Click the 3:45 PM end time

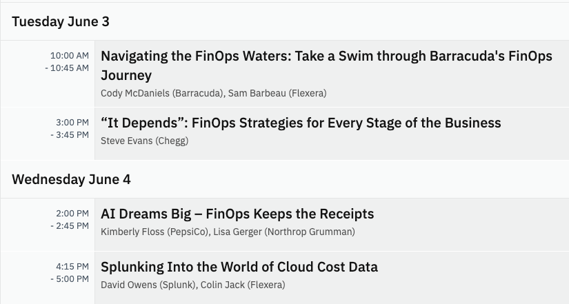(x=72, y=134)
